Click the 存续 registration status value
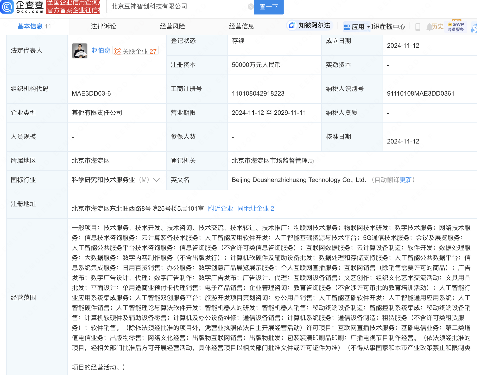This screenshot has height=375, width=477. (238, 41)
